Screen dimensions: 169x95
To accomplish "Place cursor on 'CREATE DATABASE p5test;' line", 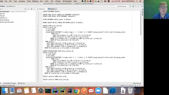I will click(x=51, y=11).
